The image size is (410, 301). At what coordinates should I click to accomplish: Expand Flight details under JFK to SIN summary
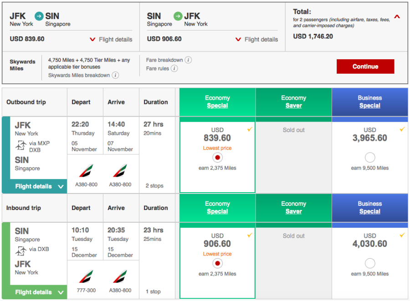point(111,40)
